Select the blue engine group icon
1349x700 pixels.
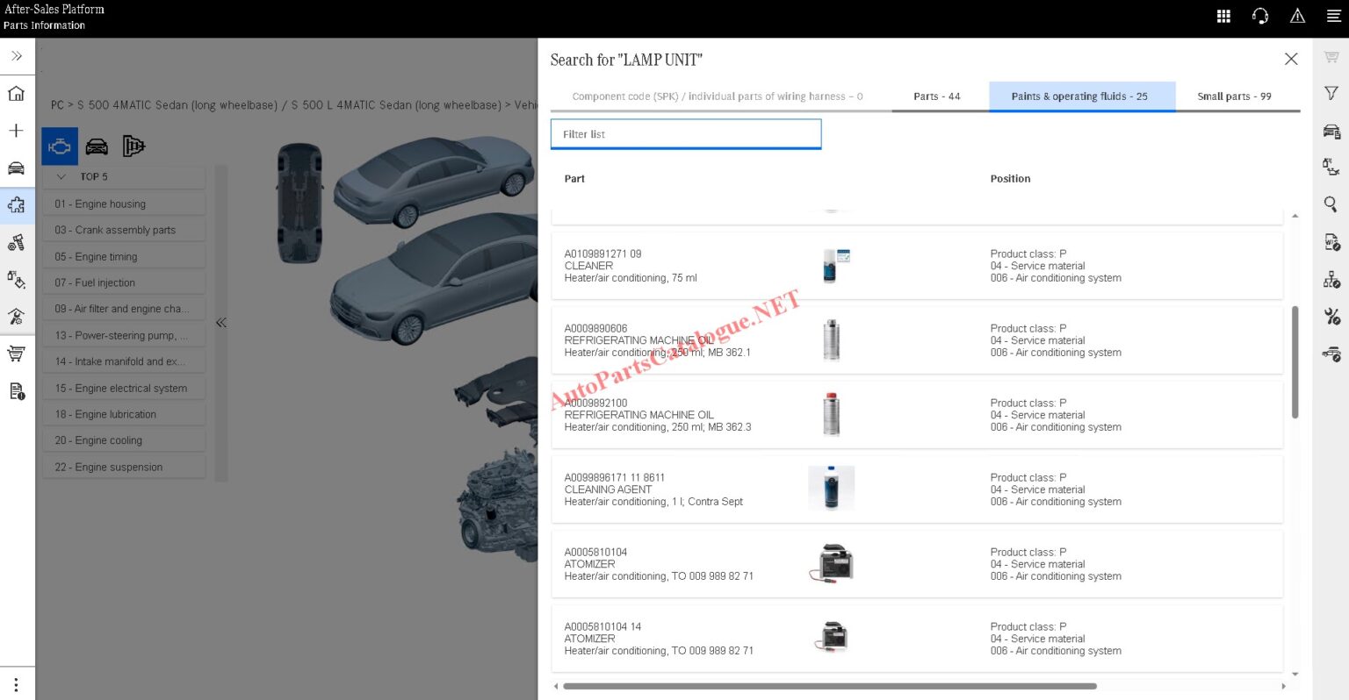[x=60, y=146]
